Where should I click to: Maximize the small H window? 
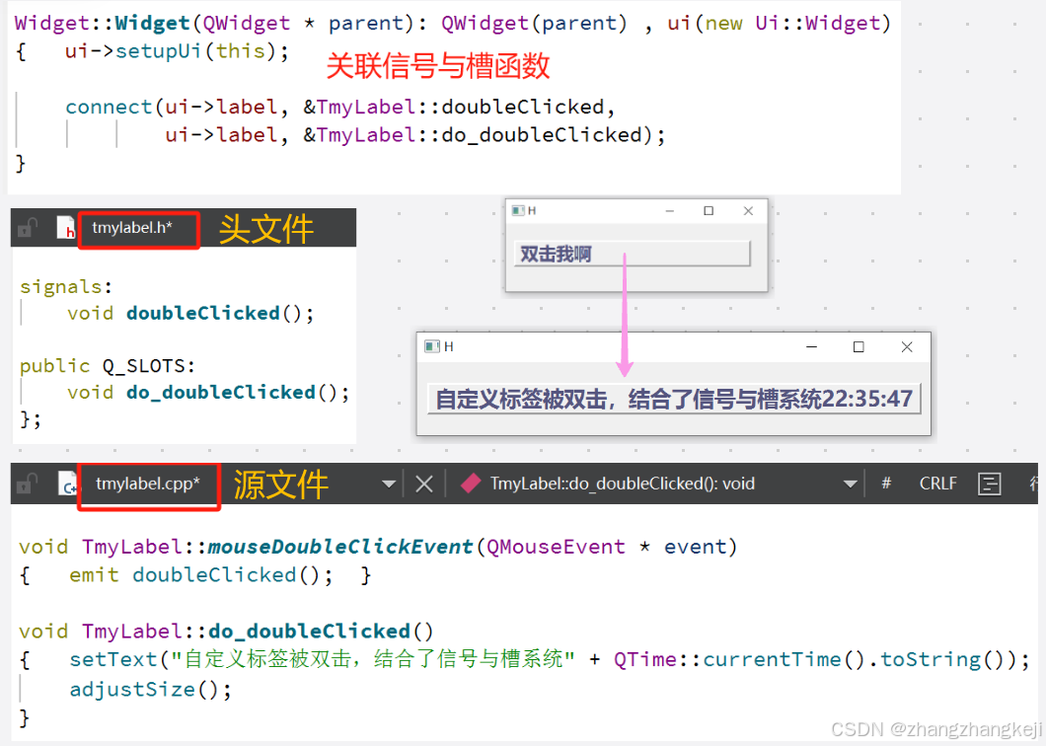[709, 211]
